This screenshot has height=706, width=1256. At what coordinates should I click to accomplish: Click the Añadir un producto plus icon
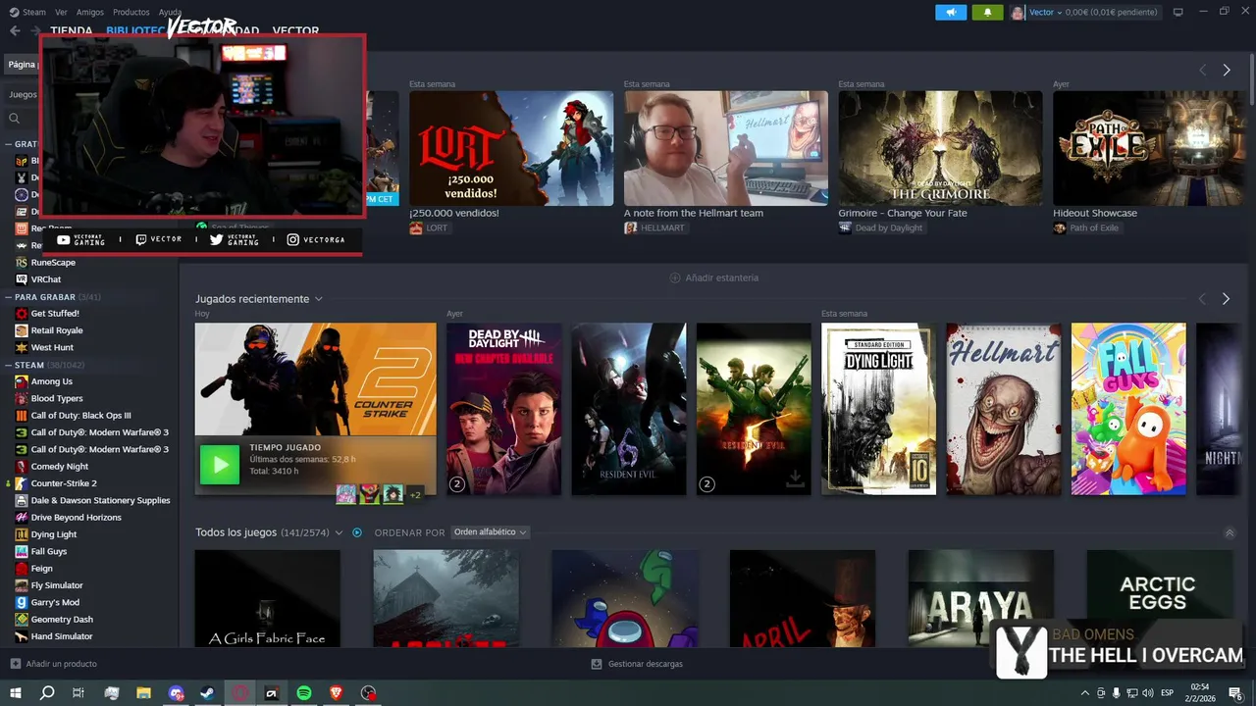(15, 664)
